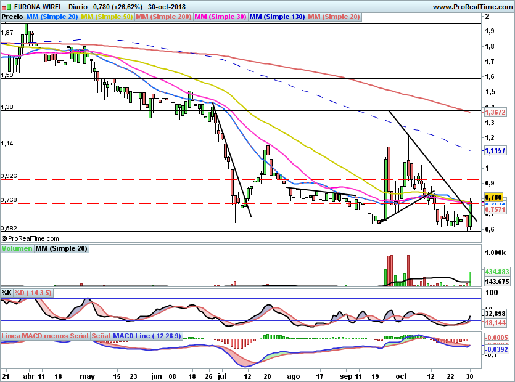Screen dimensions: 515x382
Task: Select the yellow MM (Simple 50) label
Action: [107, 17]
